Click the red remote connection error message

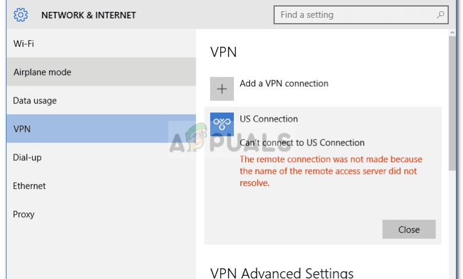coord(331,172)
